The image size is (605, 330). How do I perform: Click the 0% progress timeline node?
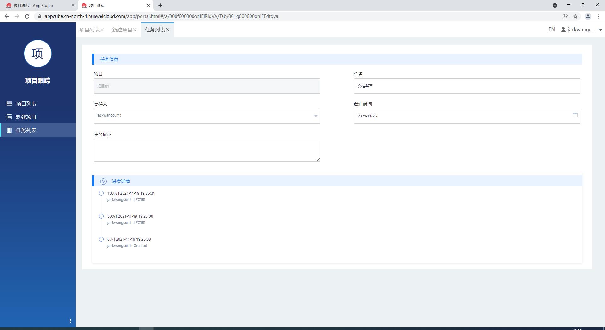pos(101,239)
